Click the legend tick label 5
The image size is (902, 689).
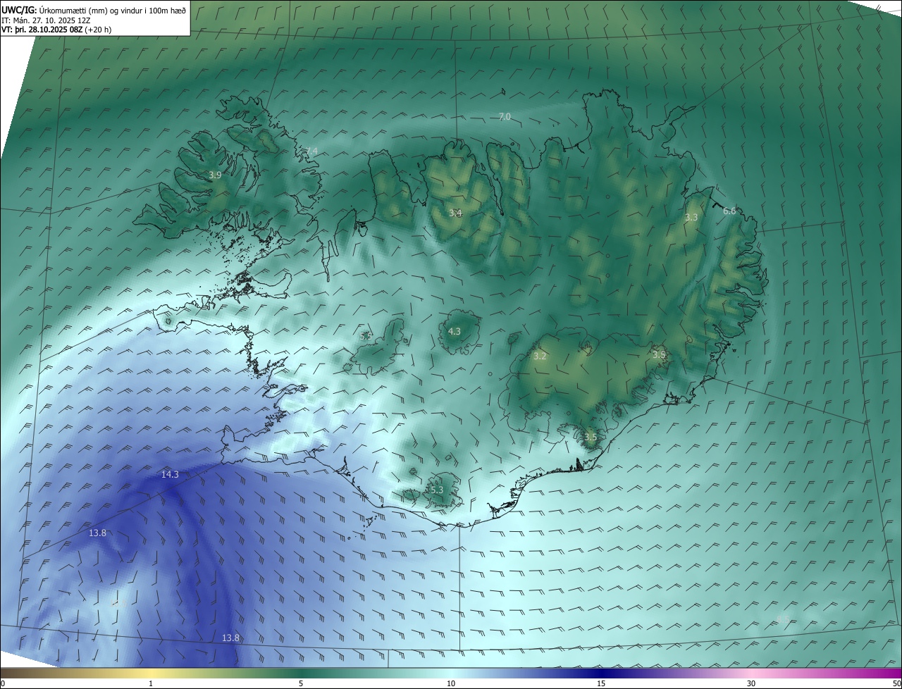pos(301,683)
